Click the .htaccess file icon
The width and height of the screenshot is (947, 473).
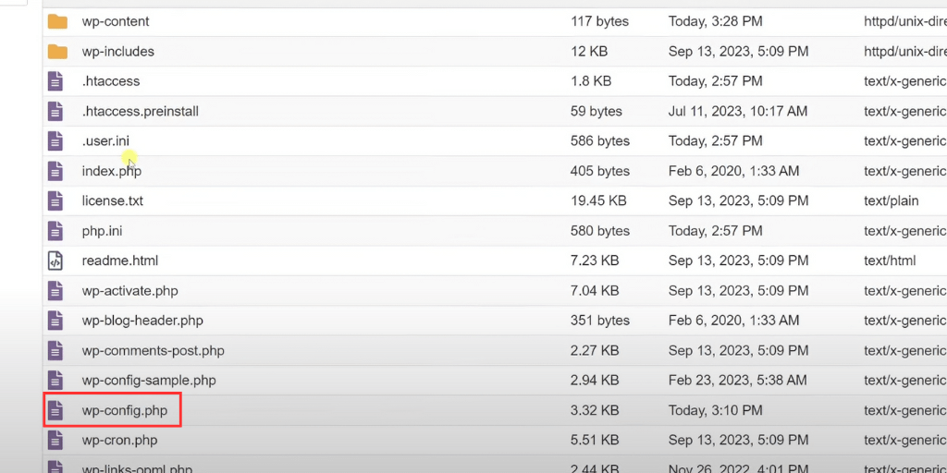pyautogui.click(x=55, y=81)
